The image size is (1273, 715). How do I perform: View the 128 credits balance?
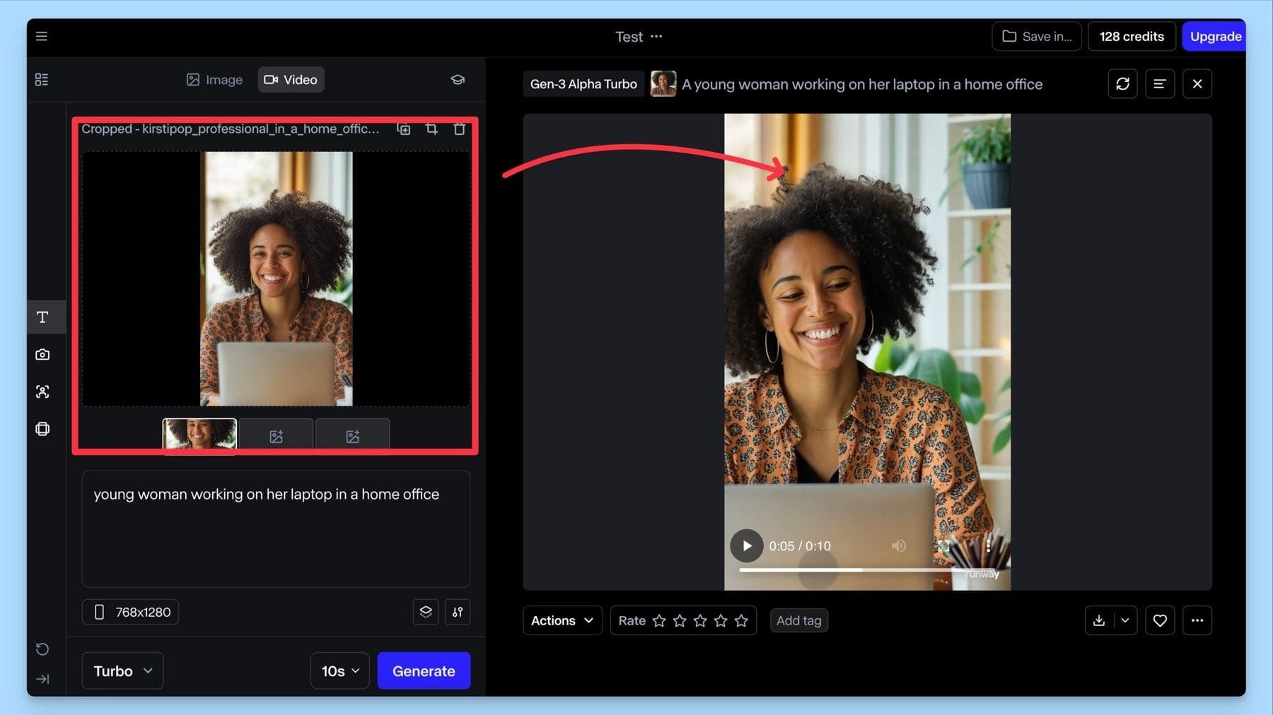tap(1132, 36)
